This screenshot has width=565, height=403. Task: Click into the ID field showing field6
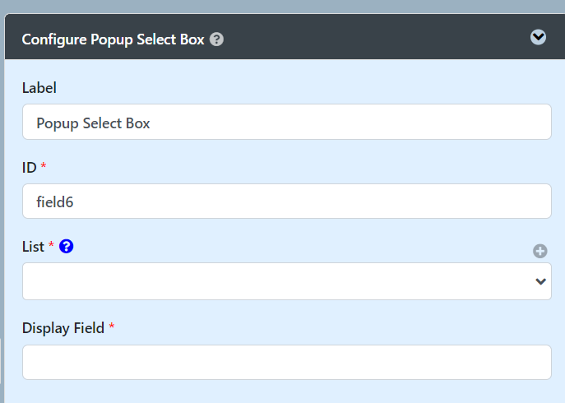tap(287, 201)
